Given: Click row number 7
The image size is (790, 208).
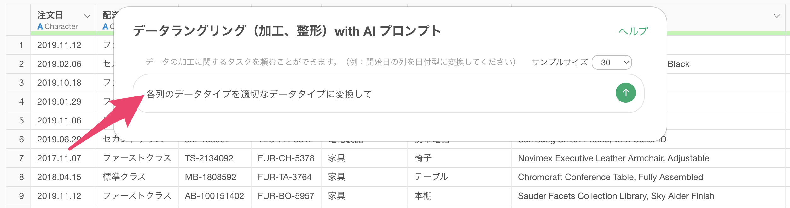Looking at the screenshot, I should tap(21, 158).
